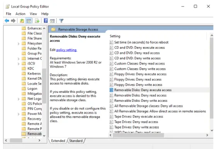Click policy icon beside Tape Drives: Deny write access
Image resolution: width=214 pixels, height=149 pixels.
click(111, 127)
